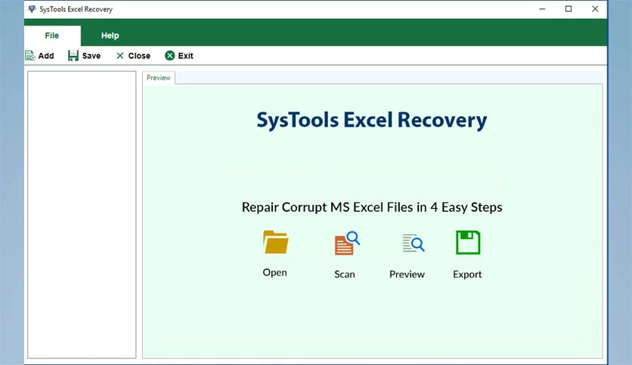
Task: Maximize the SysTools Excel Recovery window
Action: coord(568,9)
